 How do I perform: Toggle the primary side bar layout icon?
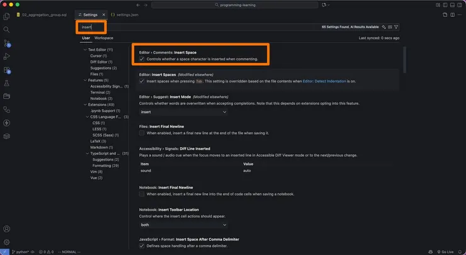(445, 5)
